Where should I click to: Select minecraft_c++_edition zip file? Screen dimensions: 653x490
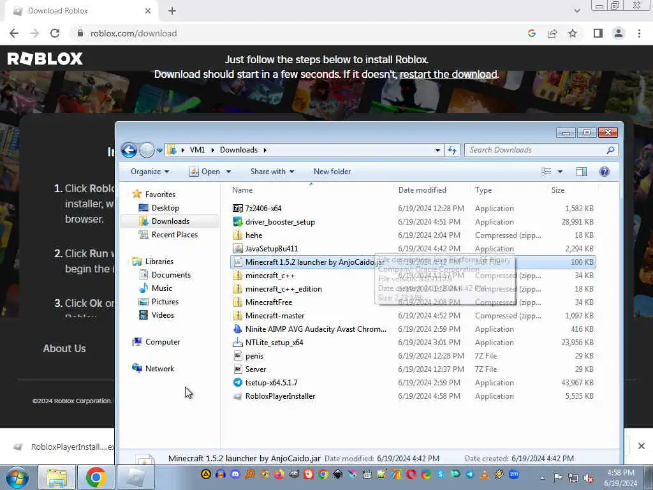(x=283, y=289)
